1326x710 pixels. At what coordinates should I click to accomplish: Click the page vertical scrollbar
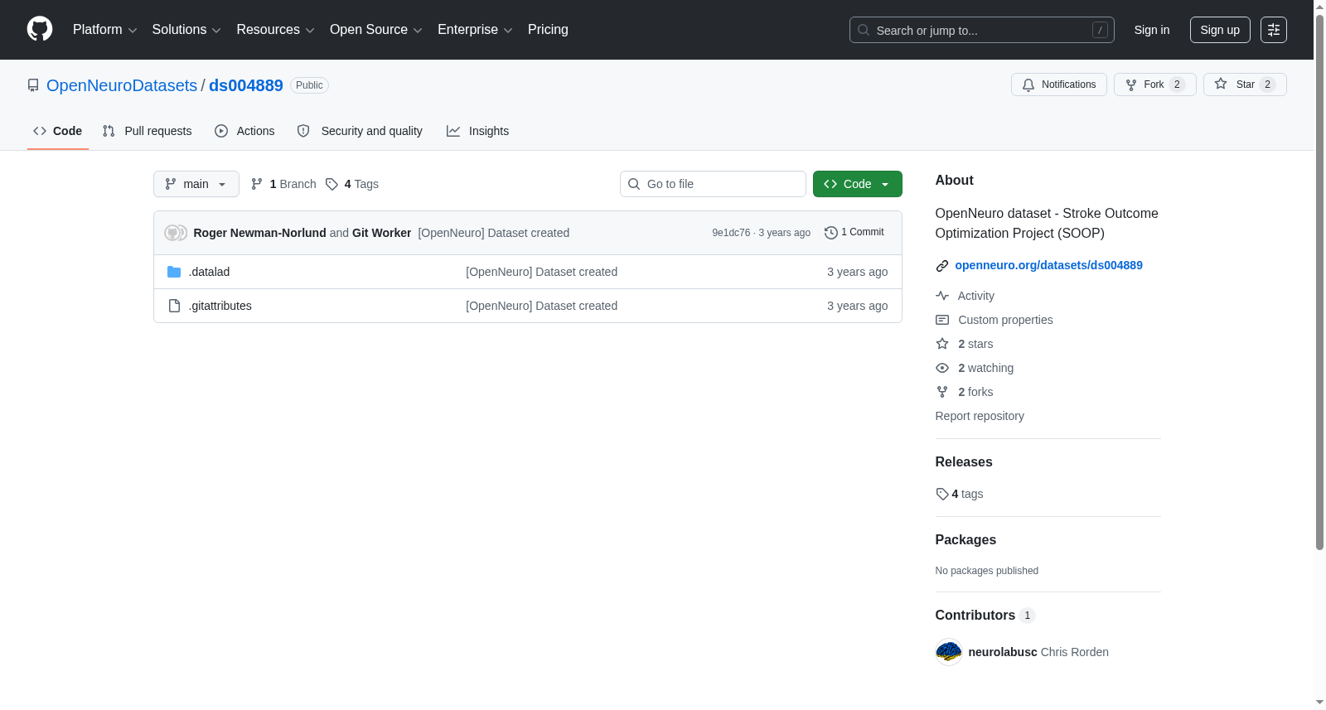click(x=1319, y=282)
